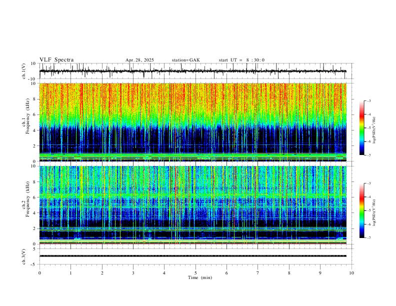Viewport: 396px width, 306px height.
Task: Click the log(PSD) label beside ch.1 color bar
Action: click(x=374, y=130)
